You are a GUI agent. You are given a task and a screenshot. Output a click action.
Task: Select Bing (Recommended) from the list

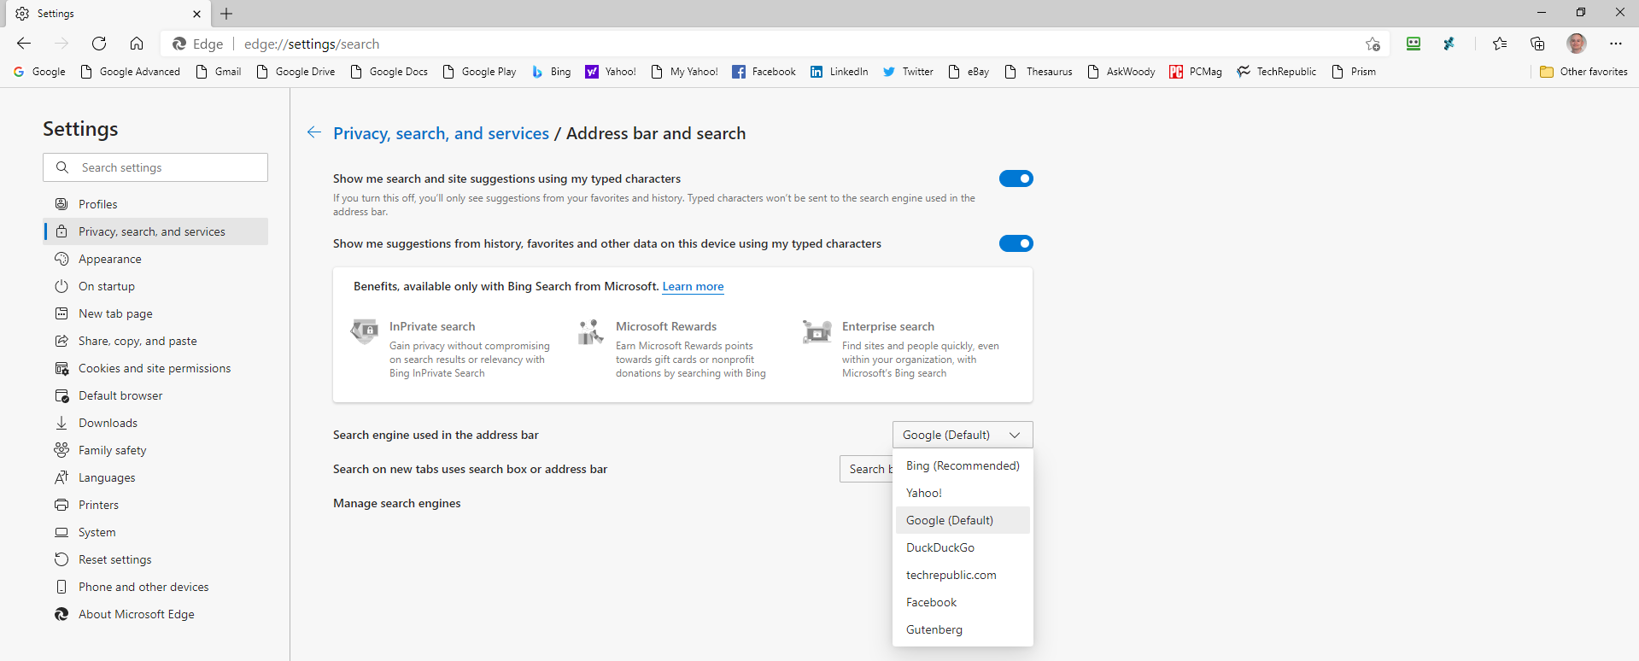point(963,465)
